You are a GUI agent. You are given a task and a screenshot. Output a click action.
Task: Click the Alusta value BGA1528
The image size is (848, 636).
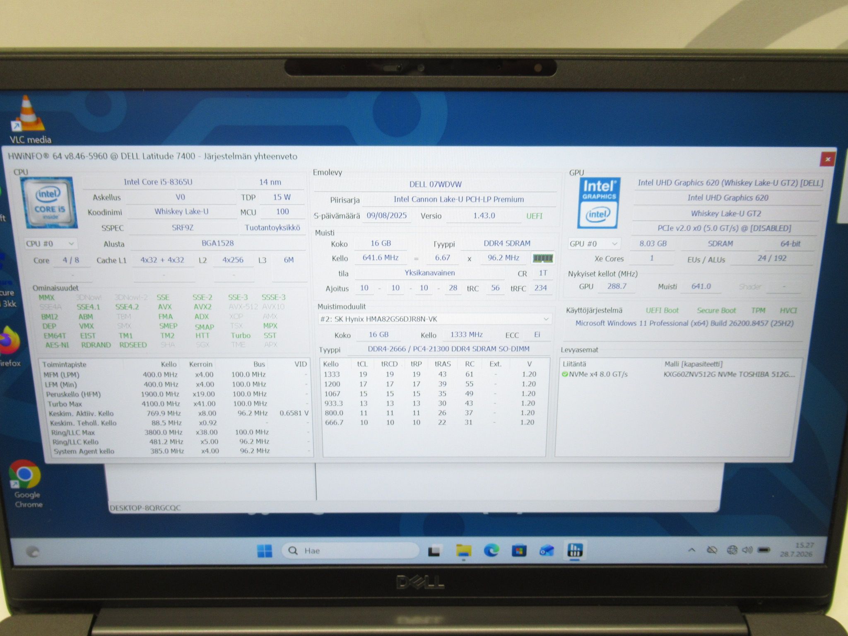tap(218, 243)
